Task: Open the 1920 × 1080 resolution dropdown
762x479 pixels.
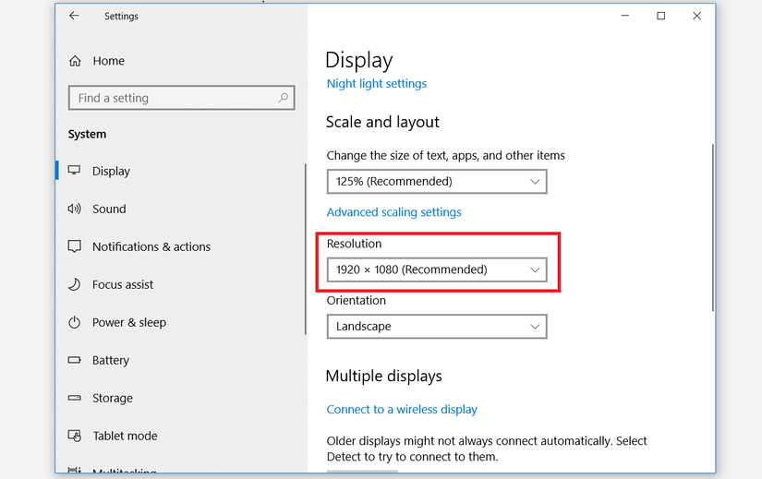Action: 437,269
